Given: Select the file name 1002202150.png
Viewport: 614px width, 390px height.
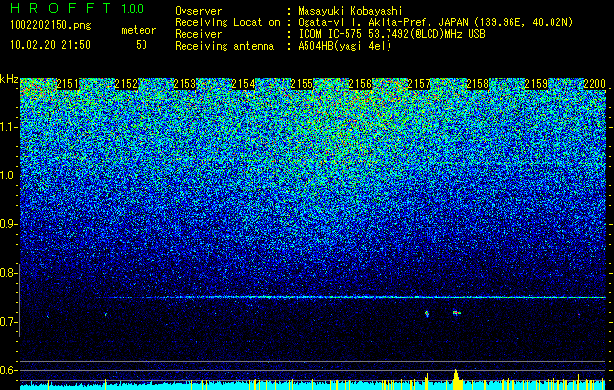Looking at the screenshot, I should click(x=51, y=25).
